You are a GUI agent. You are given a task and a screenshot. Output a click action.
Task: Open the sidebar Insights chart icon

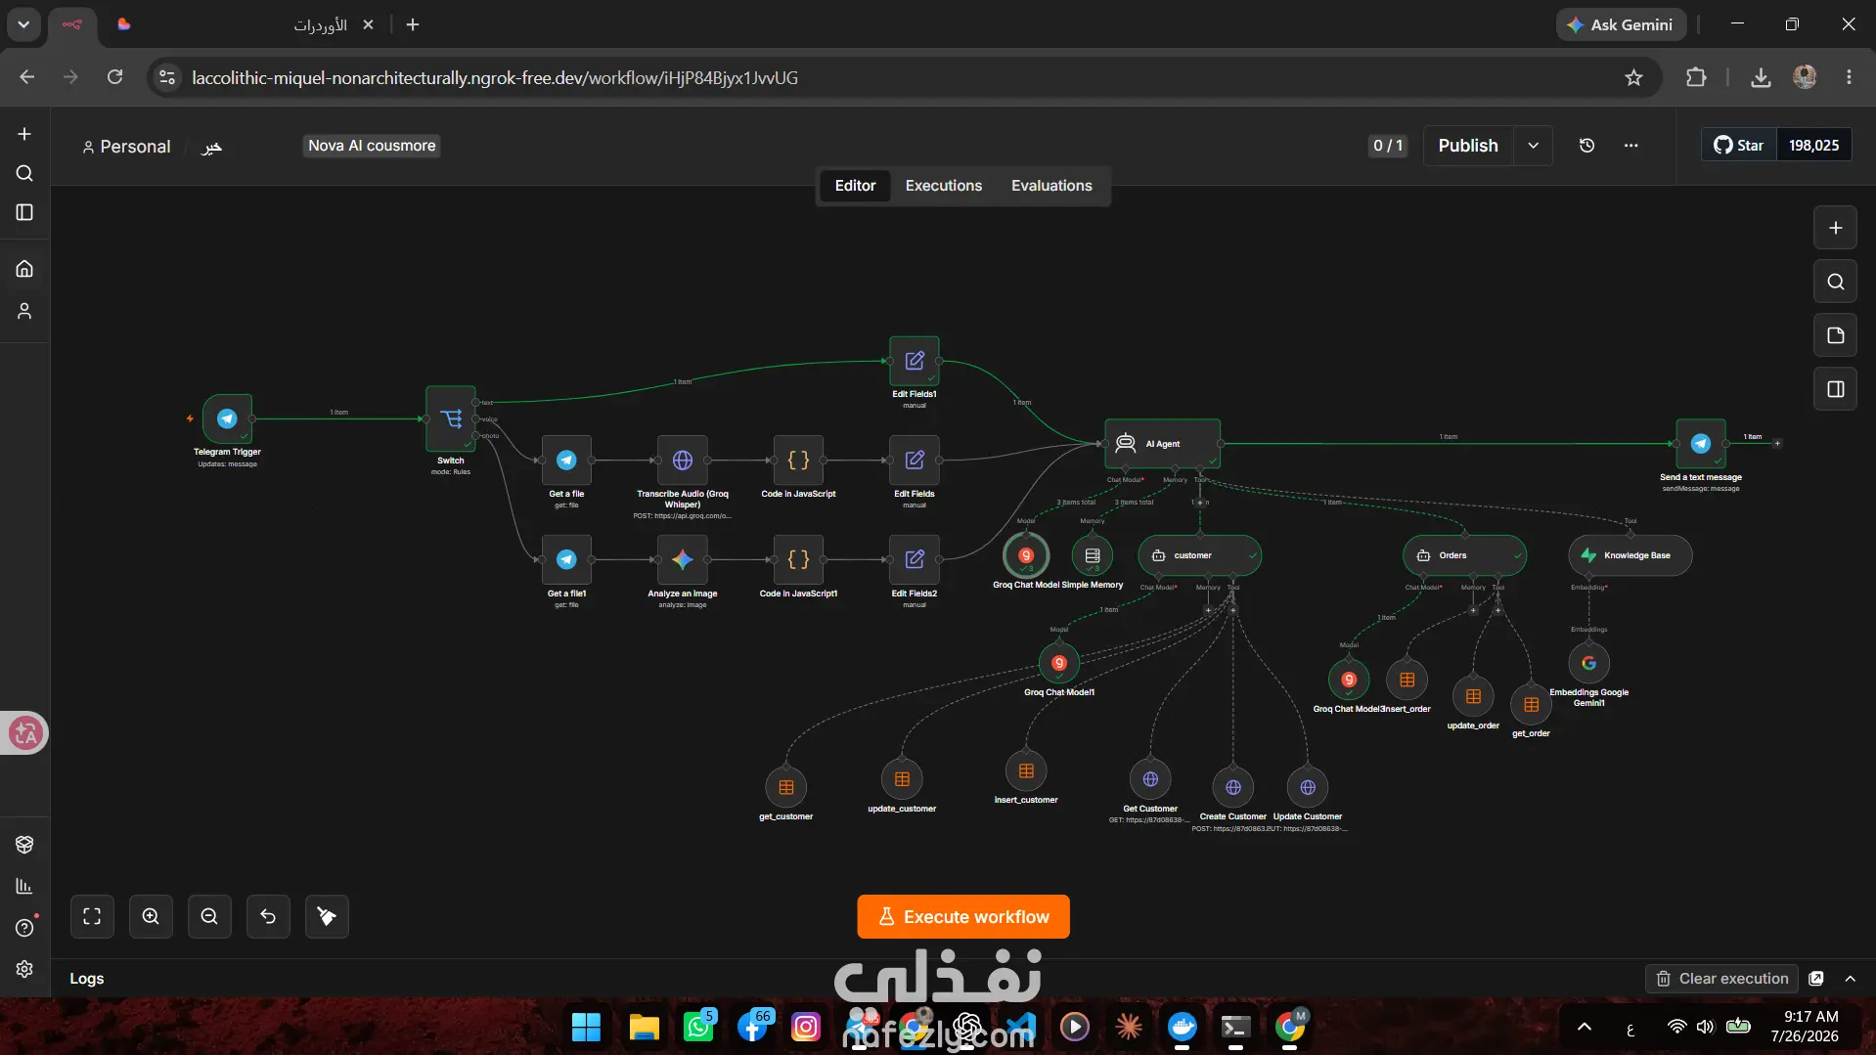[24, 886]
